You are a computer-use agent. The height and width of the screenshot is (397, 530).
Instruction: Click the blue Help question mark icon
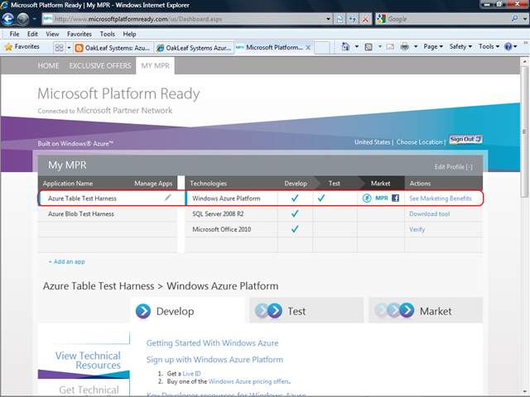coord(508,46)
